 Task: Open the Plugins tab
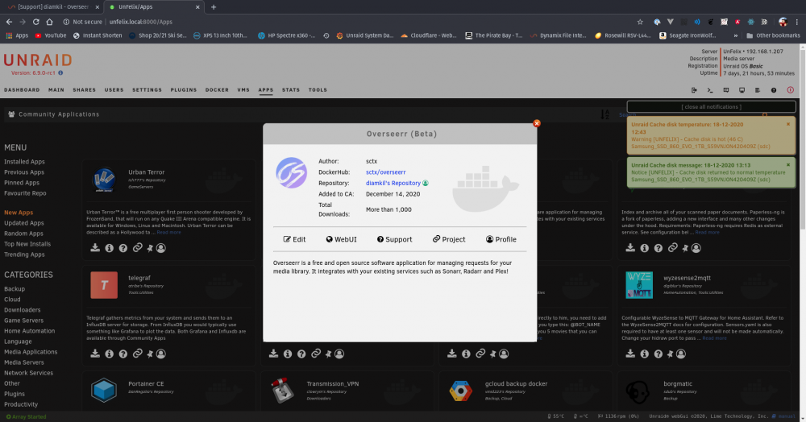184,90
